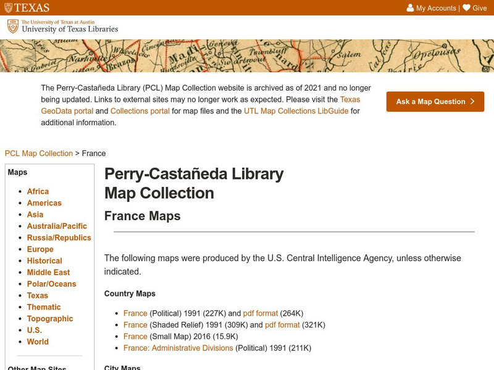Select Africa in the Maps sidebar
Image resolution: width=494 pixels, height=370 pixels.
38,192
